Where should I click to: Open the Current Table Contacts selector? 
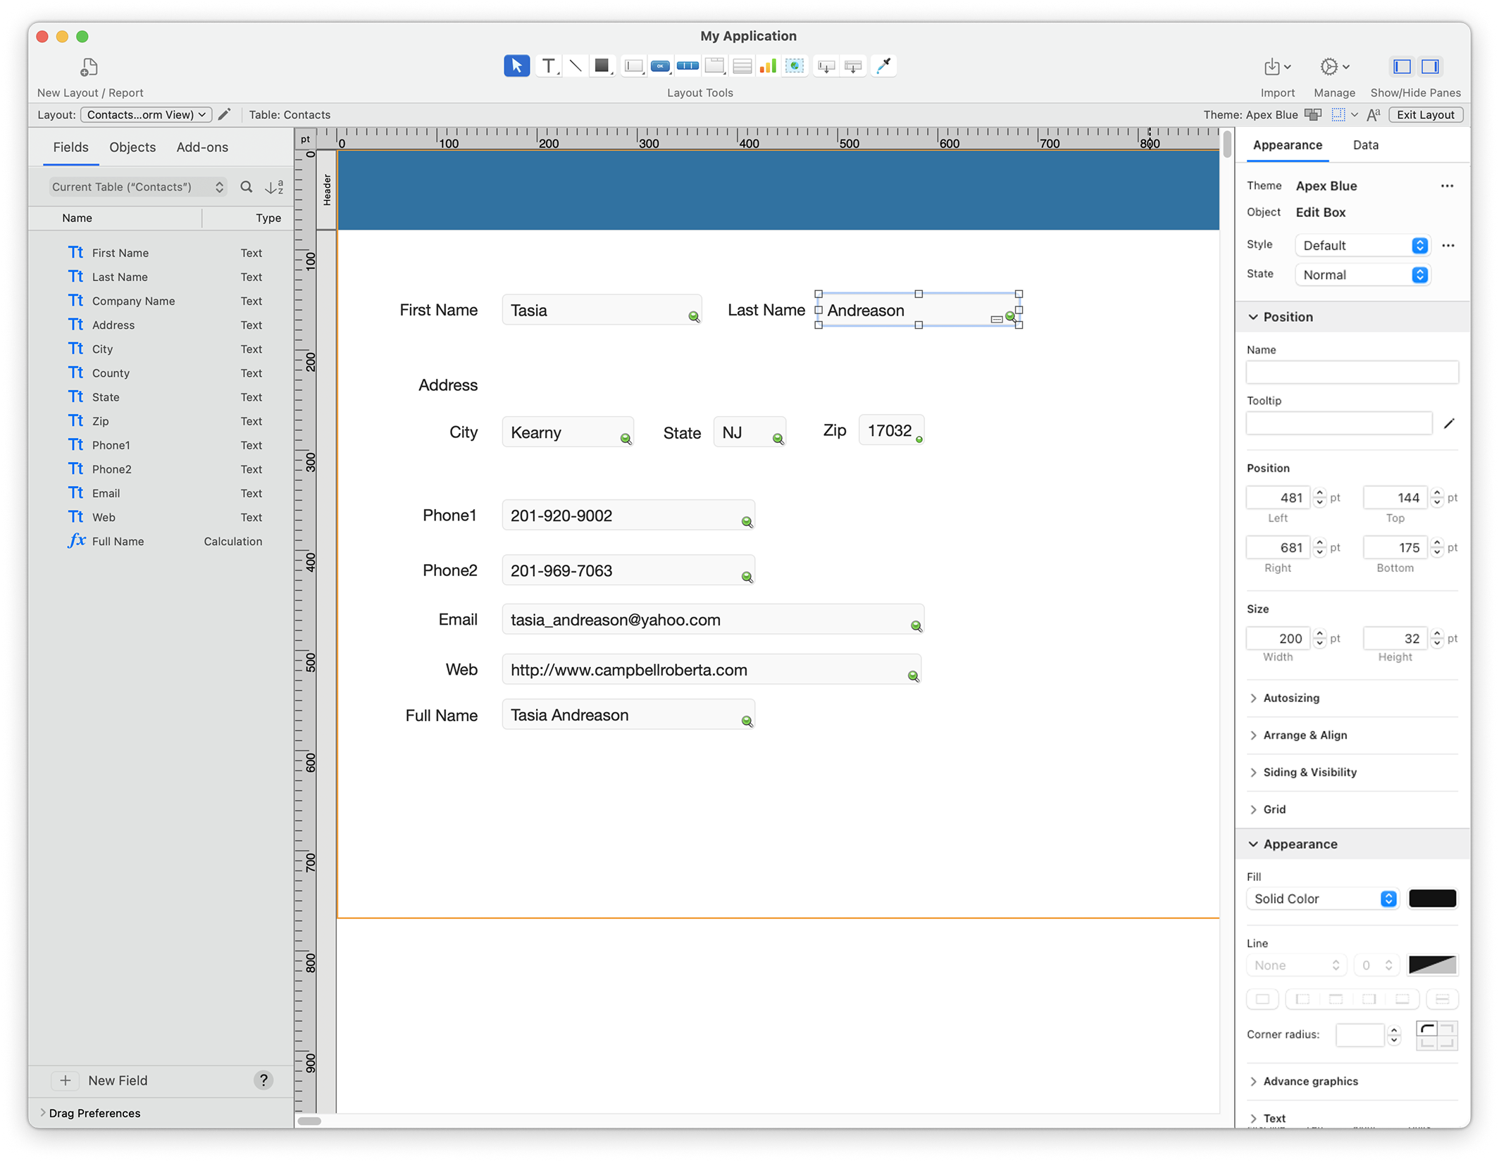coord(137,187)
